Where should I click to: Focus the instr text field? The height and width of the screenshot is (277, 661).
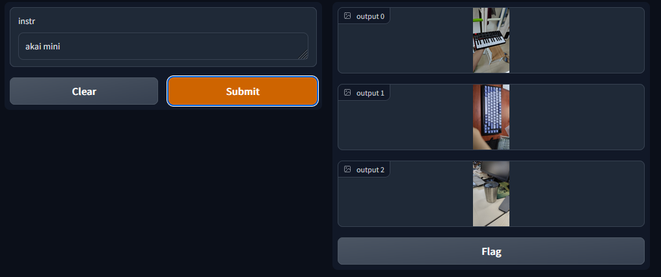point(163,46)
